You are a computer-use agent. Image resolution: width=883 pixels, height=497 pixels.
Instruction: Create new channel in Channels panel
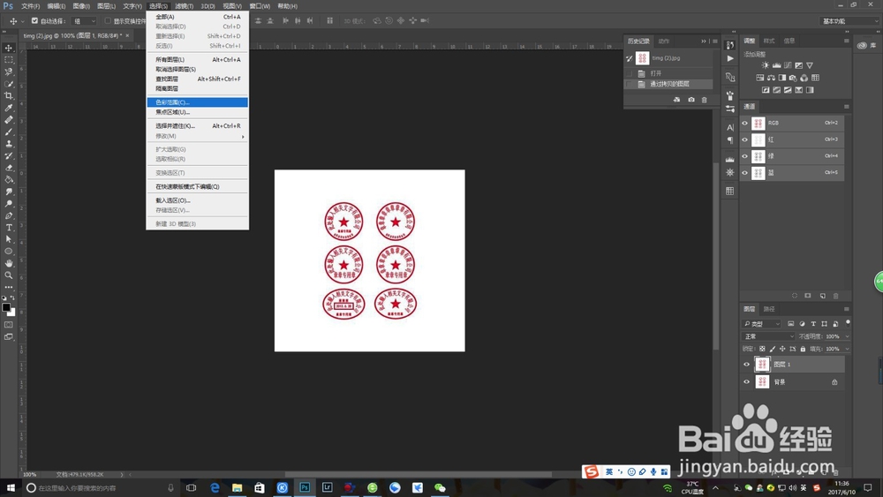[822, 296]
